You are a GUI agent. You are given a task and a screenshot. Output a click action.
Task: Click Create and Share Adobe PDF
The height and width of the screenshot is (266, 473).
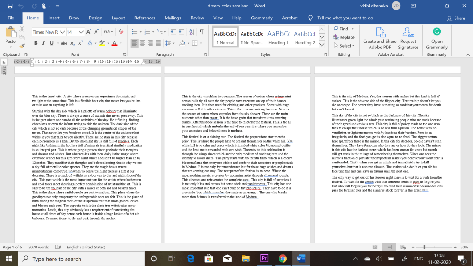pos(380,38)
